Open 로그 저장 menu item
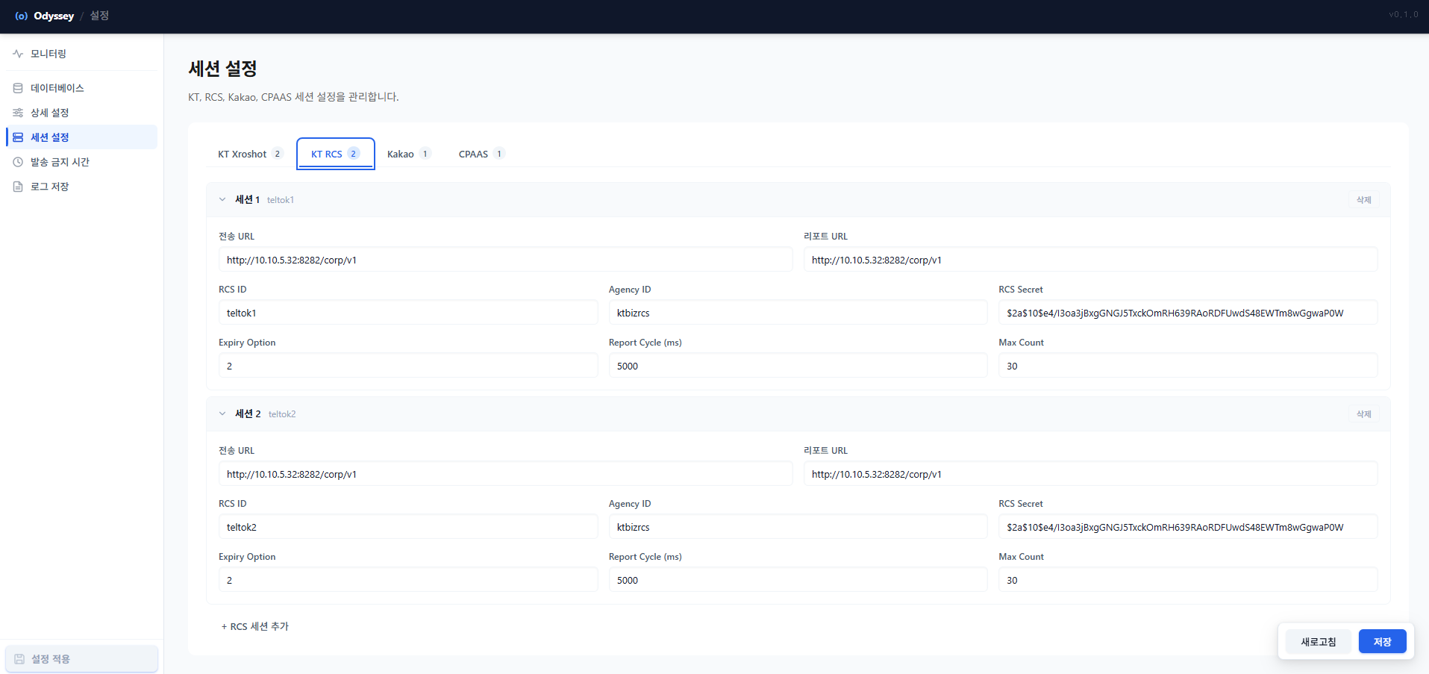This screenshot has width=1429, height=674. (x=82, y=187)
